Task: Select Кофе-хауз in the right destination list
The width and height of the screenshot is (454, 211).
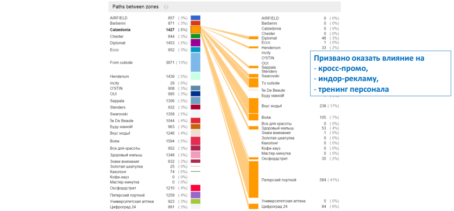Action: pos(270,148)
